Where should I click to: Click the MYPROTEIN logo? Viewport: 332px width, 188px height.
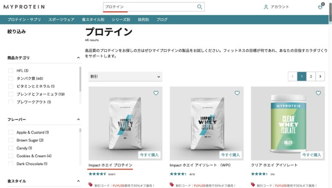click(x=24, y=7)
